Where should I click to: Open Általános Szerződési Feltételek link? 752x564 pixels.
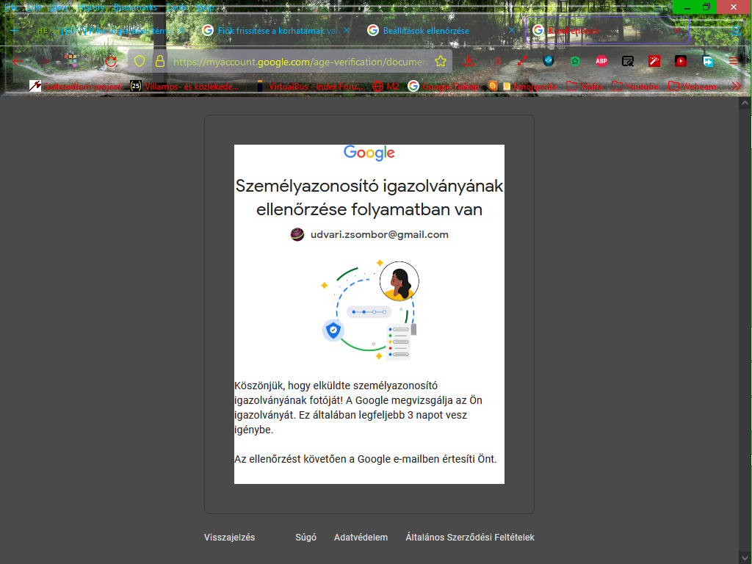(470, 537)
